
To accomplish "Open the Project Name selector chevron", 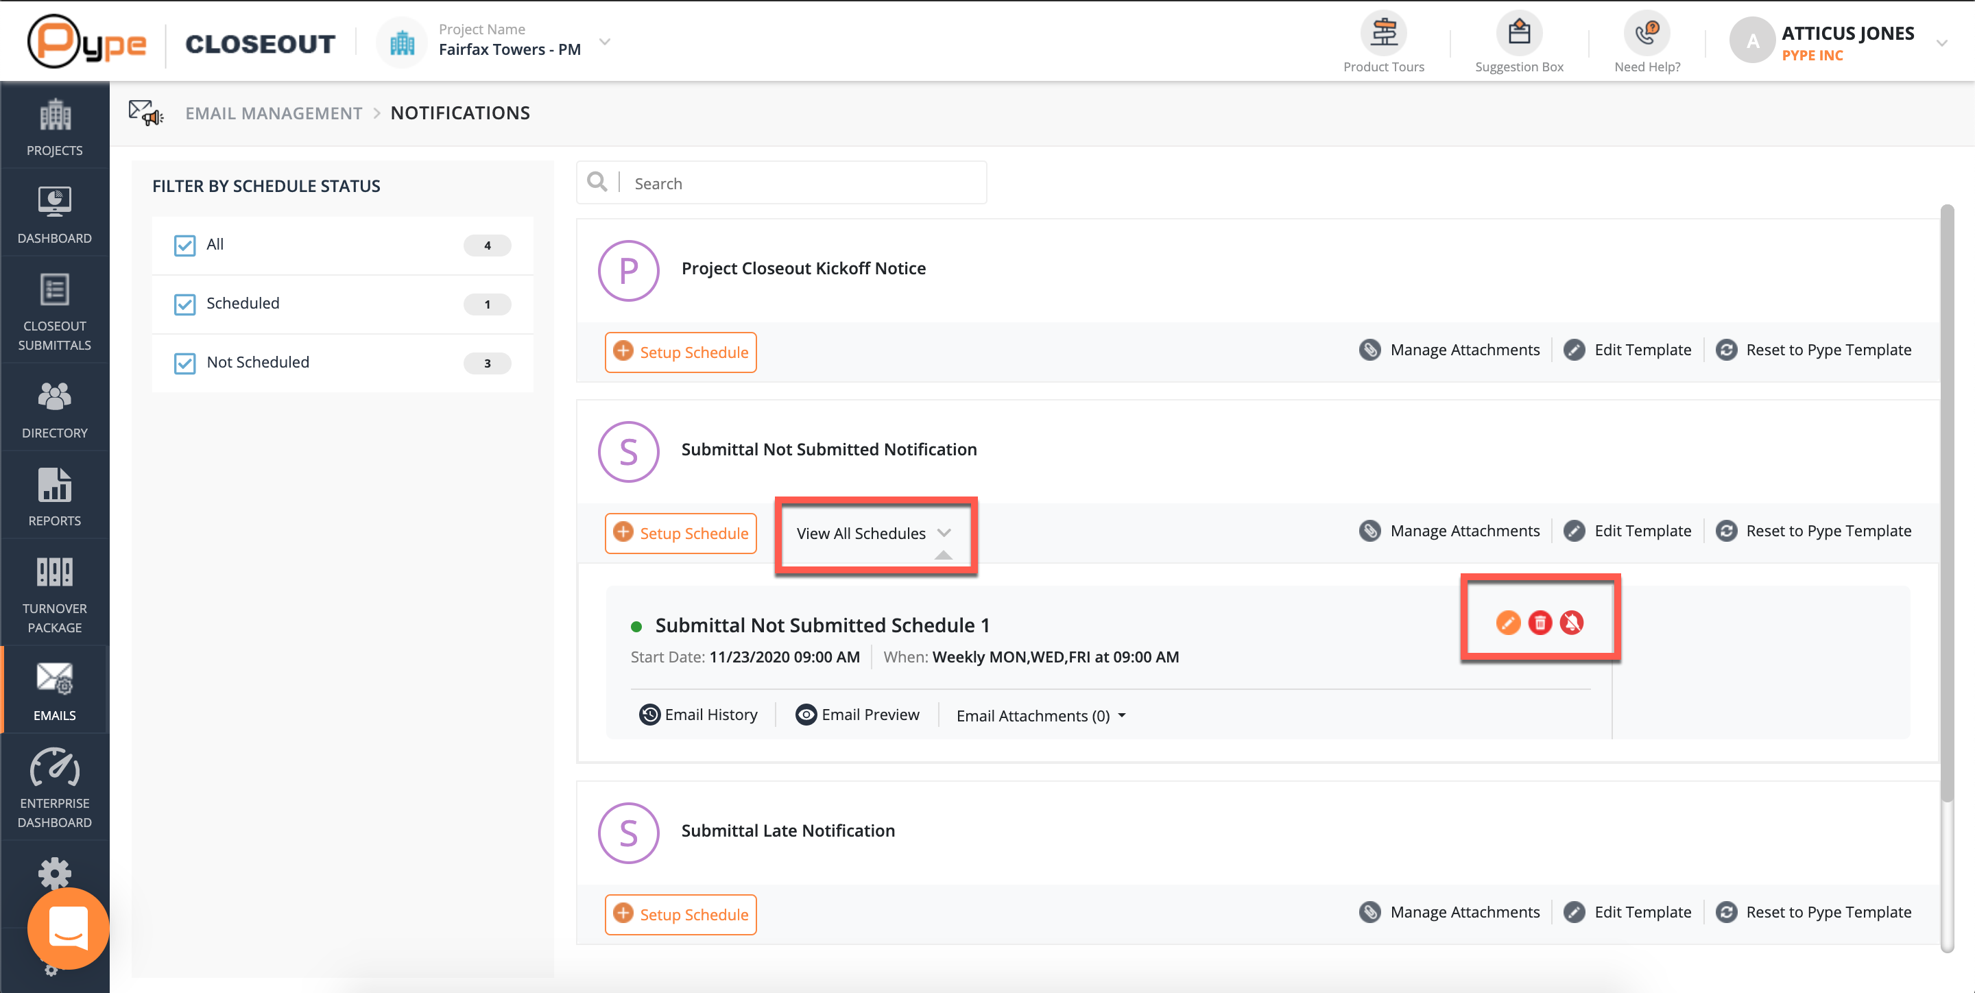I will [x=605, y=42].
